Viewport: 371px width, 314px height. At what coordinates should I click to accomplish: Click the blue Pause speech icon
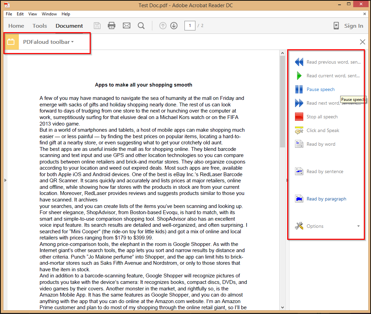click(x=299, y=89)
